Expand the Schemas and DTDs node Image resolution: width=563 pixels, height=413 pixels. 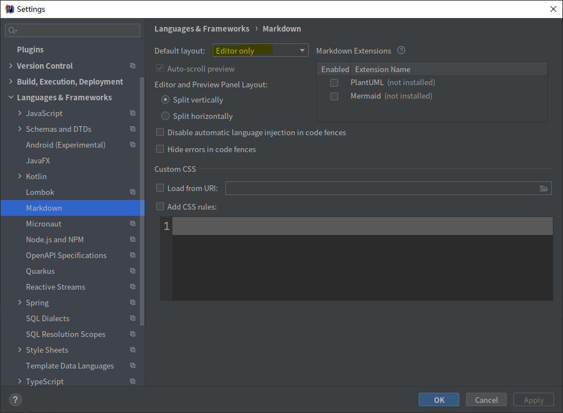(x=20, y=129)
